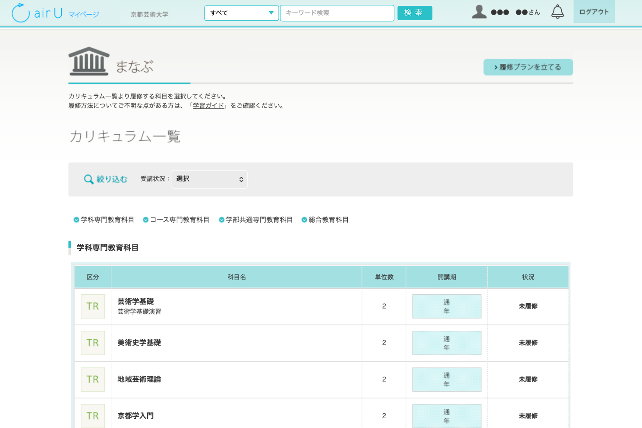This screenshot has width=642, height=428.
Task: Click the arrow bullet beside 学科専門教育科目 link
Action: (76, 220)
